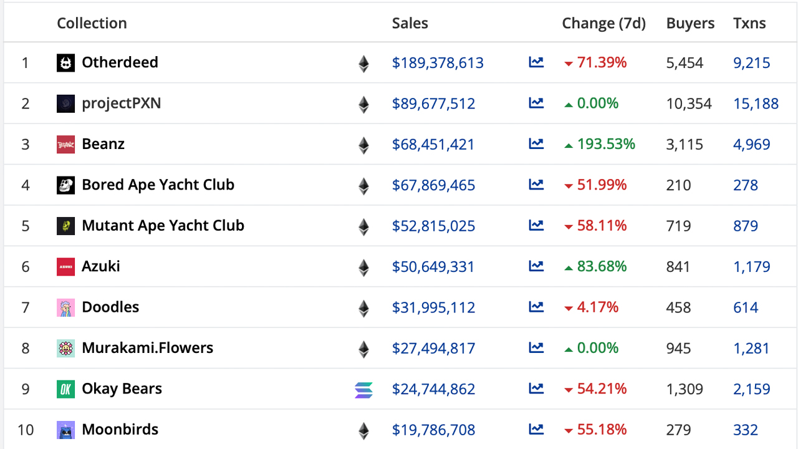Viewport: 798px width, 449px height.
Task: Click the $89,677,512 sales figure
Action: [434, 104]
